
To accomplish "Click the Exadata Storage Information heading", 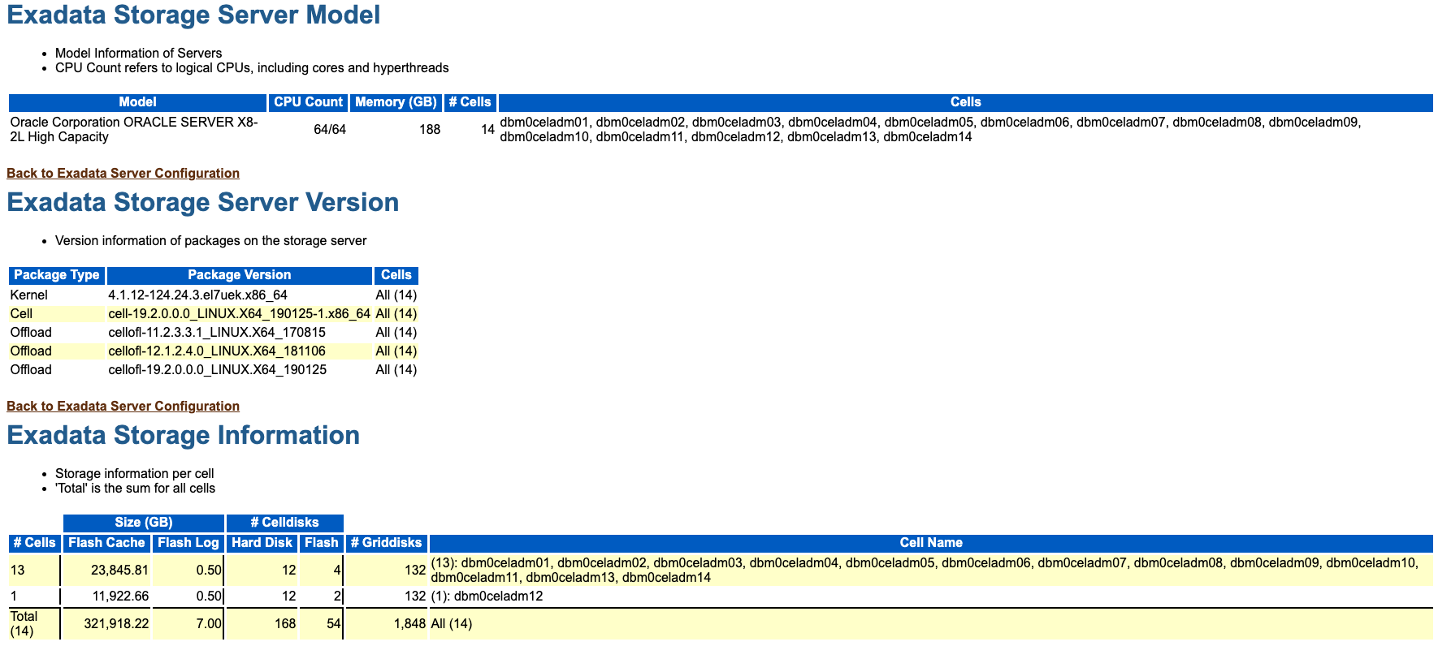I will click(183, 435).
